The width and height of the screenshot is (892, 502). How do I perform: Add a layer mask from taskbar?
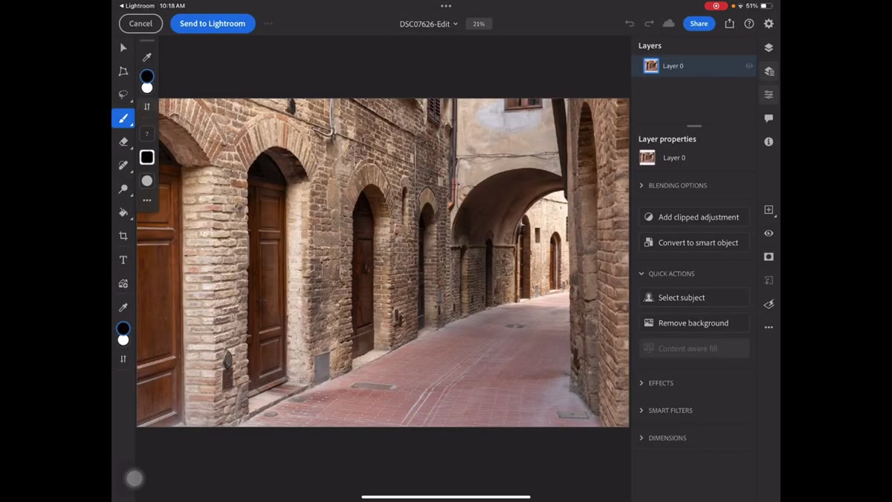click(x=769, y=257)
